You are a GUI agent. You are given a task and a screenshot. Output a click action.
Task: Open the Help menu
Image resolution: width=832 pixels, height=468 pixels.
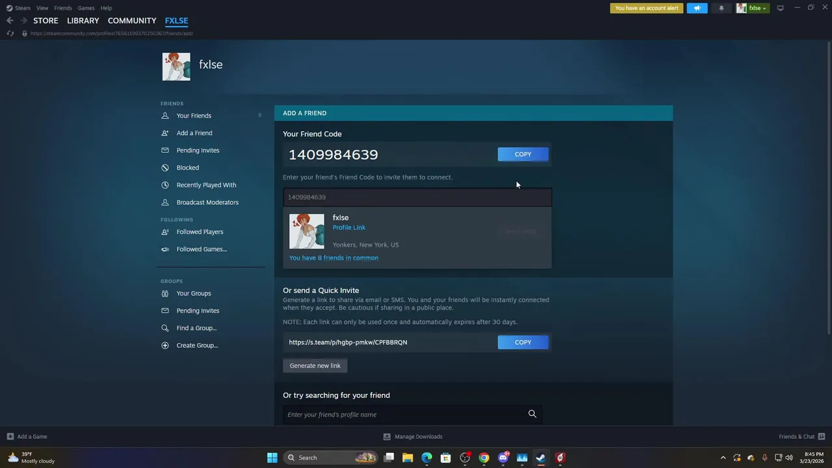(107, 8)
